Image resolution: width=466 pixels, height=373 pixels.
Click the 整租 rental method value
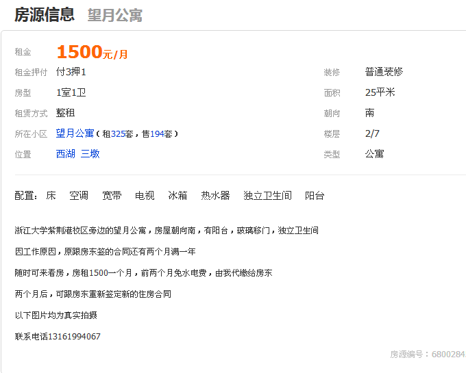click(65, 113)
